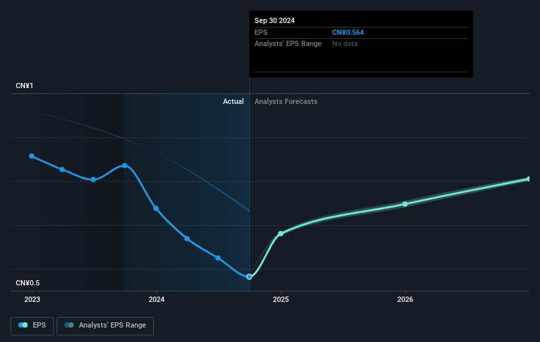The width and height of the screenshot is (540, 342).
Task: Click the 2026 forecast EPS data point
Action: 405,205
